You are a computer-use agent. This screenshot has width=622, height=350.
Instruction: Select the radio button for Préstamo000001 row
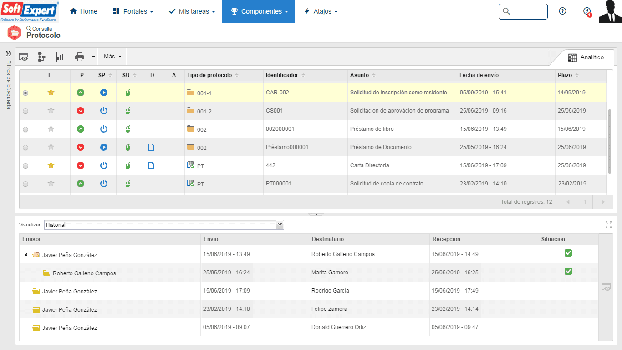(x=25, y=147)
